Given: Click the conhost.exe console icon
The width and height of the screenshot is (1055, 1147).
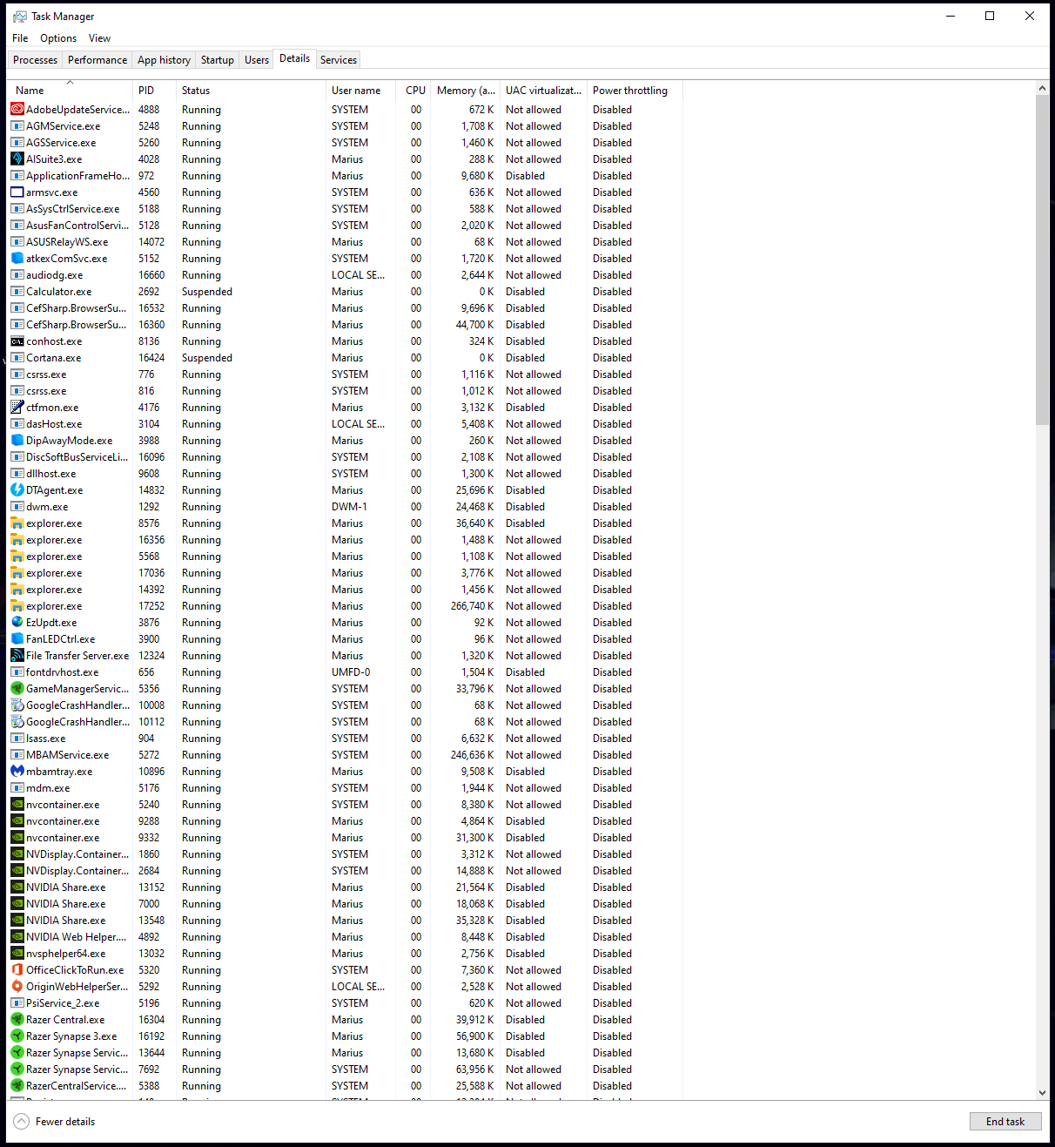Looking at the screenshot, I should point(17,341).
